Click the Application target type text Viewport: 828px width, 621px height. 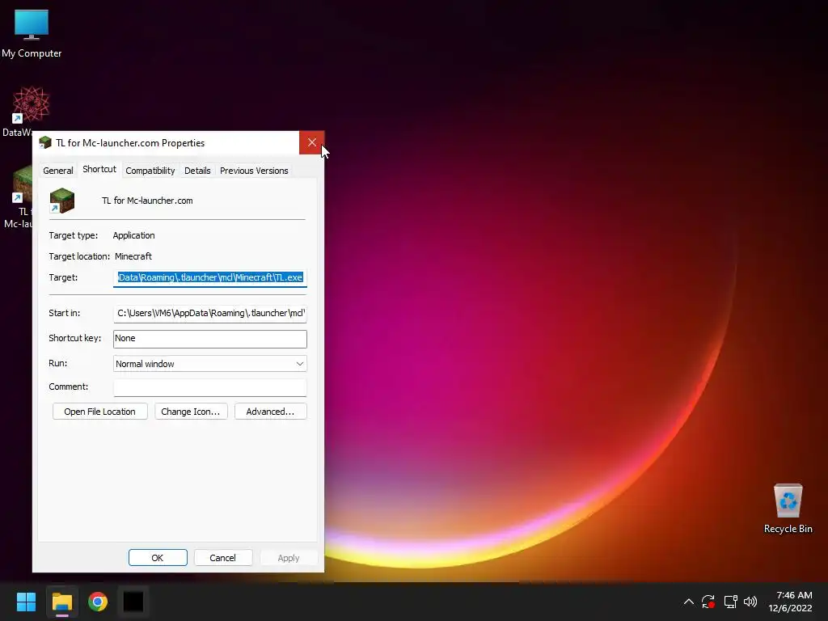pyautogui.click(x=133, y=235)
